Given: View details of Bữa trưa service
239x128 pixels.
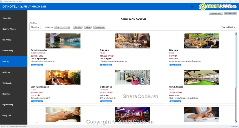Looking at the screenshot, I should 175,65.
